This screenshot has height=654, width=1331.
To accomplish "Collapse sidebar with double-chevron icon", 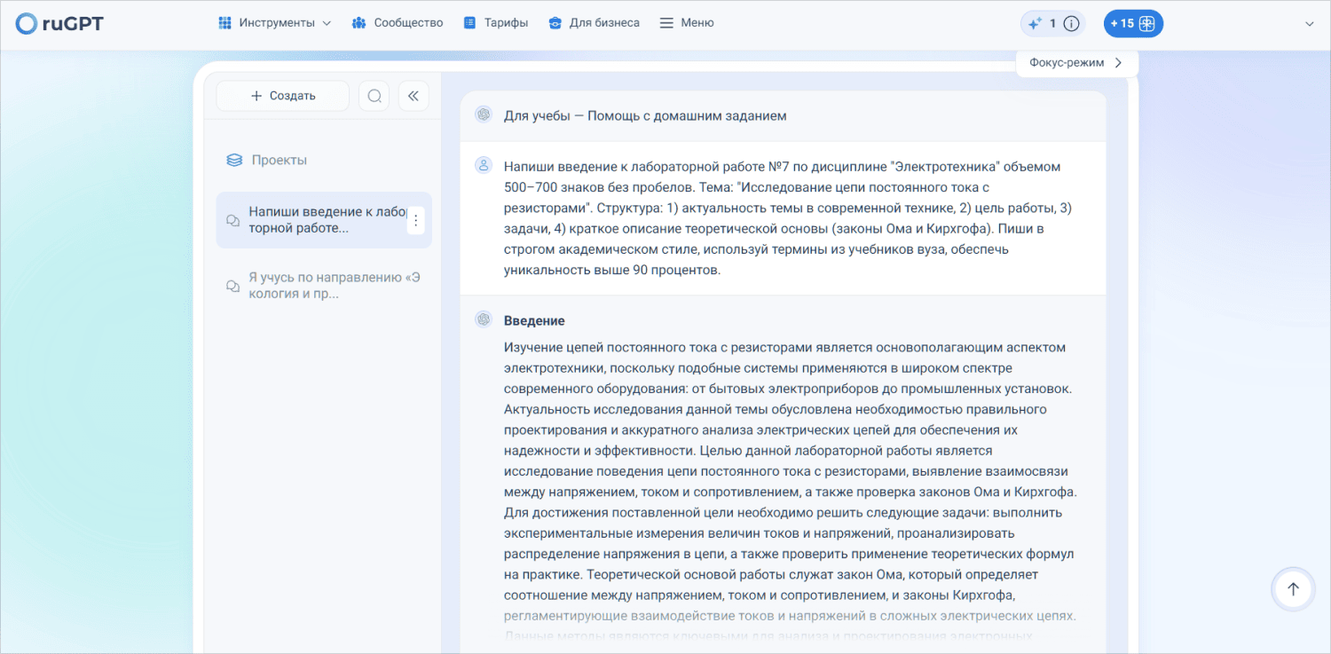I will point(413,96).
